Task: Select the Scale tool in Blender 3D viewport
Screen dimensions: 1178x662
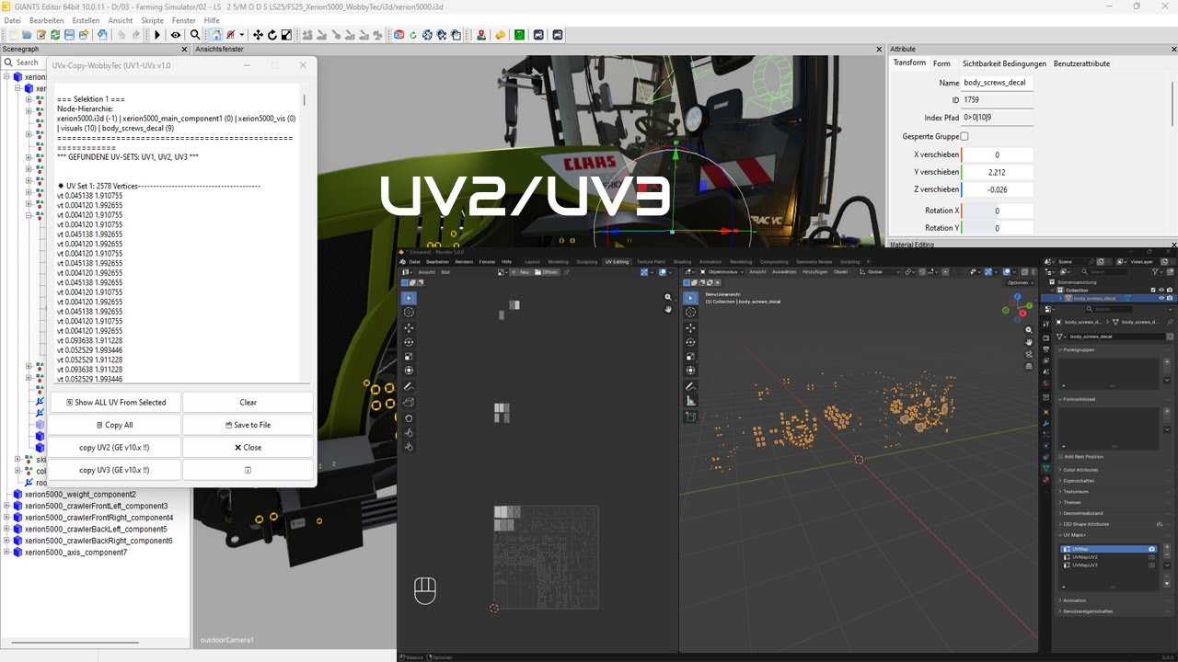Action: pos(691,357)
